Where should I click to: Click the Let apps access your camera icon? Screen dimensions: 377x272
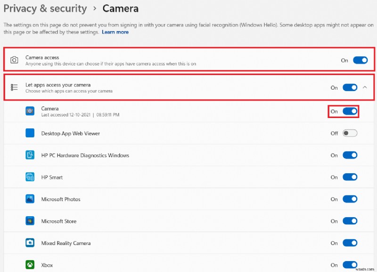click(13, 87)
